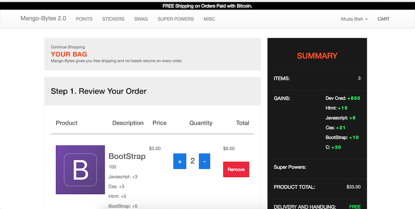Click the Price column header
The image size is (415, 209).
click(159, 123)
